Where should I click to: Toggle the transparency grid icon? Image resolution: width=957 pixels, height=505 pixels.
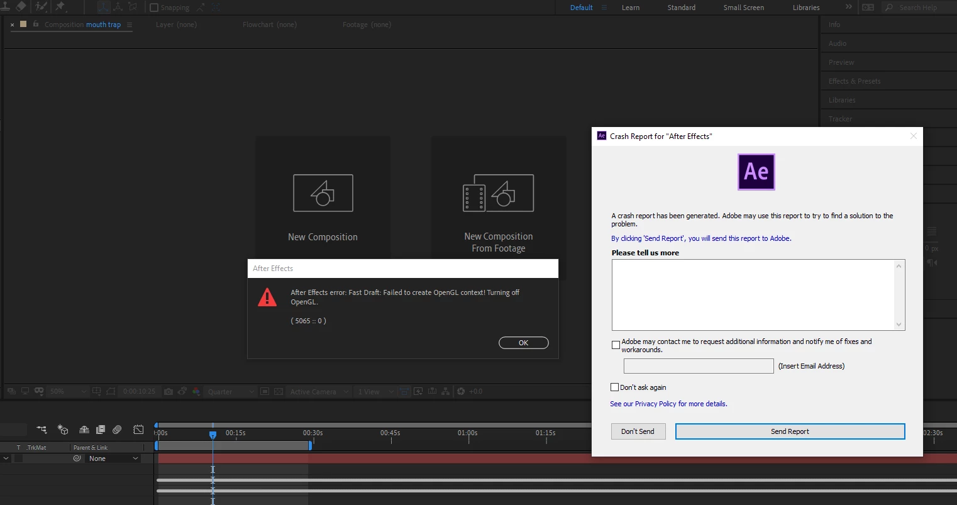[279, 391]
